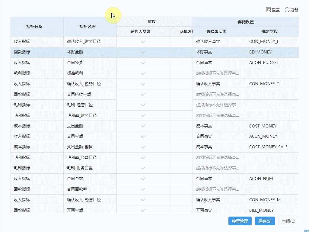Click the 指标名称 column header
Image resolution: width=309 pixels, height=232 pixels.
tap(87, 27)
